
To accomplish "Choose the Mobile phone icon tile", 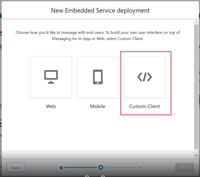I will coord(98,77).
